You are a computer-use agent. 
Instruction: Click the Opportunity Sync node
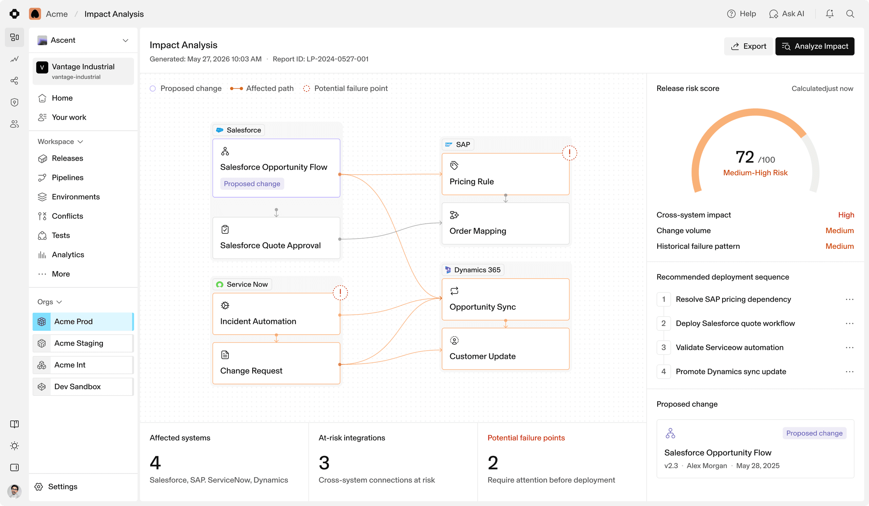tap(505, 300)
